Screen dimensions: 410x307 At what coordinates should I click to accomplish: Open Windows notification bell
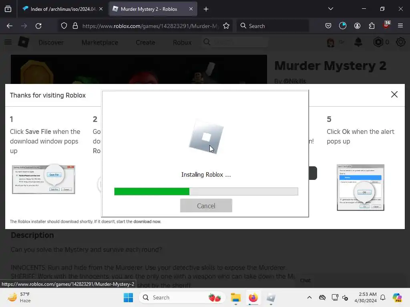(383, 297)
